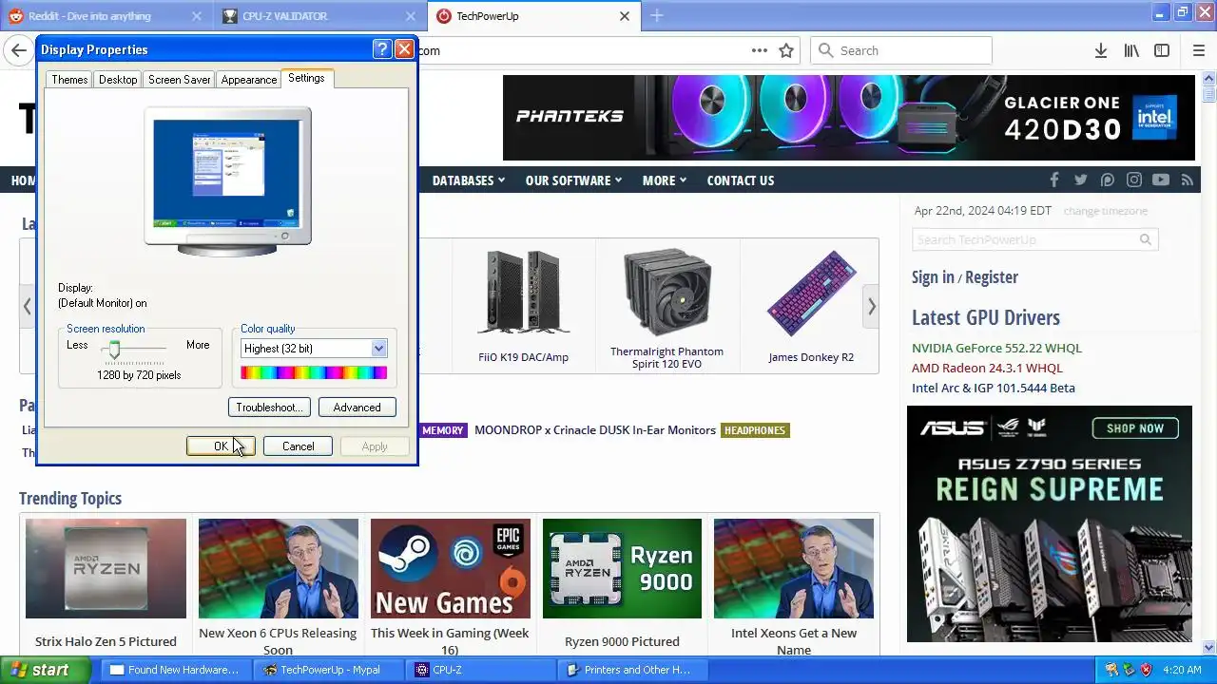Open the red shield Security Center tray icon

pyautogui.click(x=1146, y=670)
